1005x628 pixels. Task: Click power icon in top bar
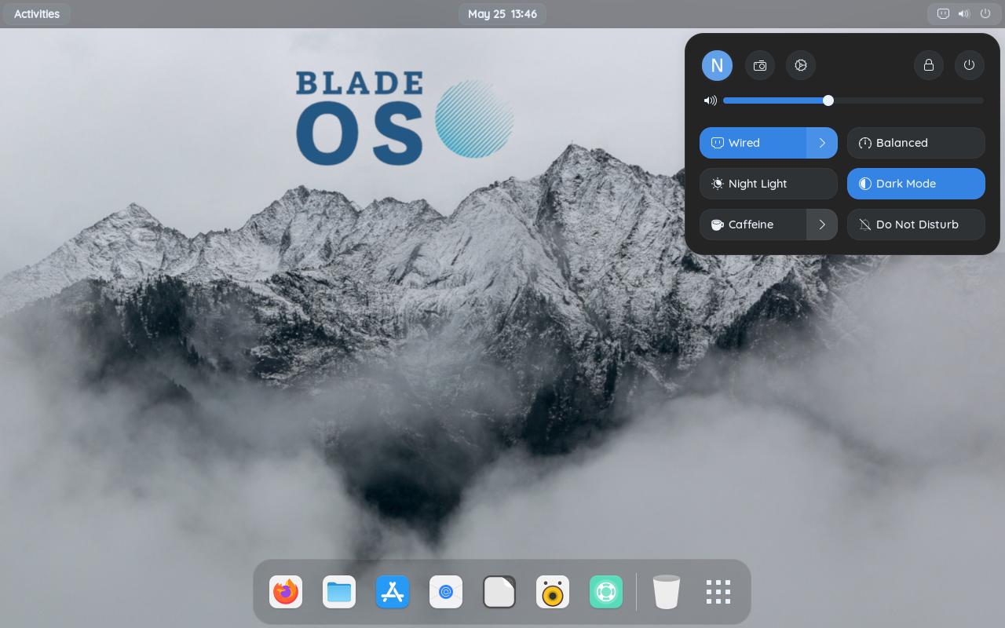point(985,13)
